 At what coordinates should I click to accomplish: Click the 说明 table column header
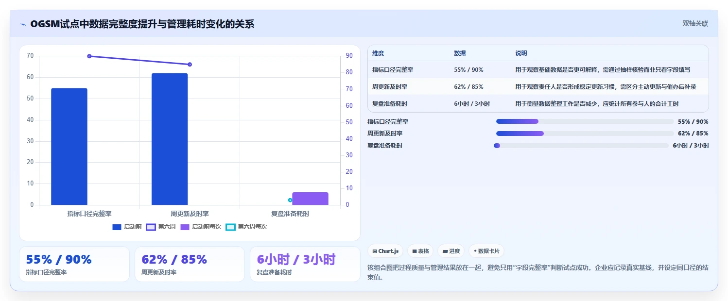521,53
